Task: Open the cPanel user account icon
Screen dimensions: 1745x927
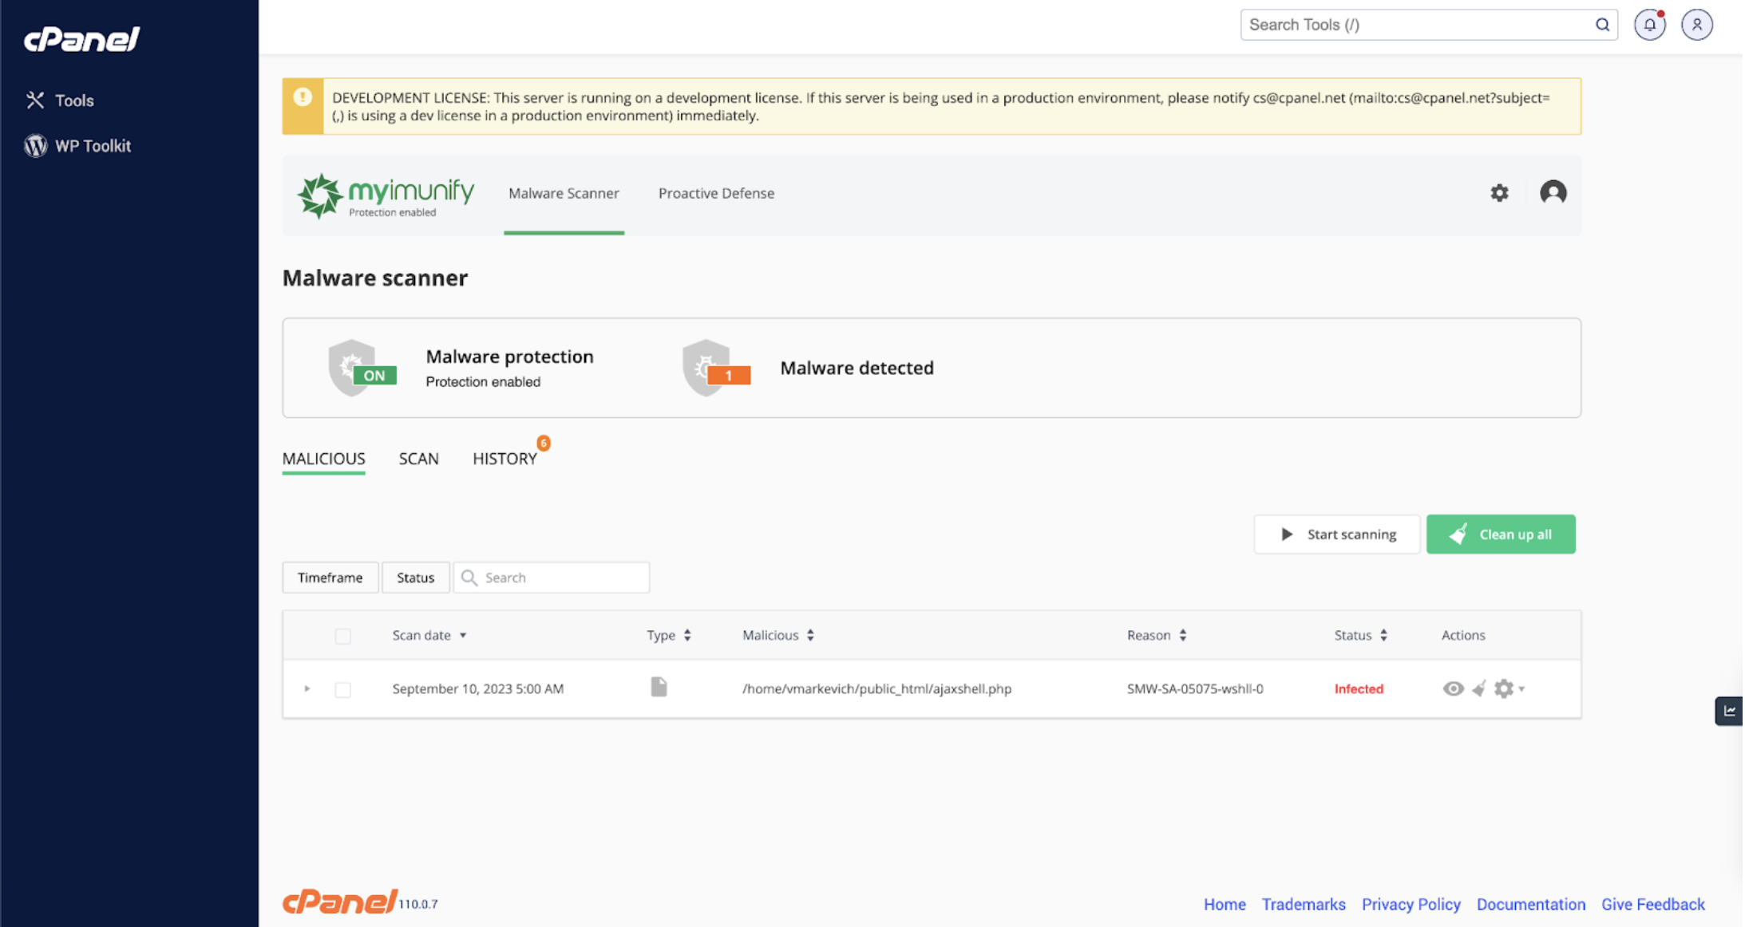Action: coord(1697,25)
